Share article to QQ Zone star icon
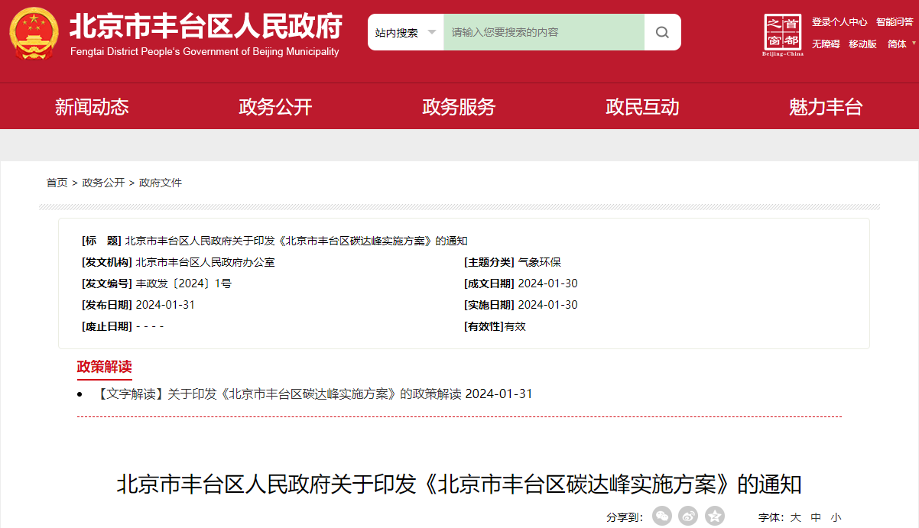Image resolution: width=919 pixels, height=528 pixels. click(714, 517)
